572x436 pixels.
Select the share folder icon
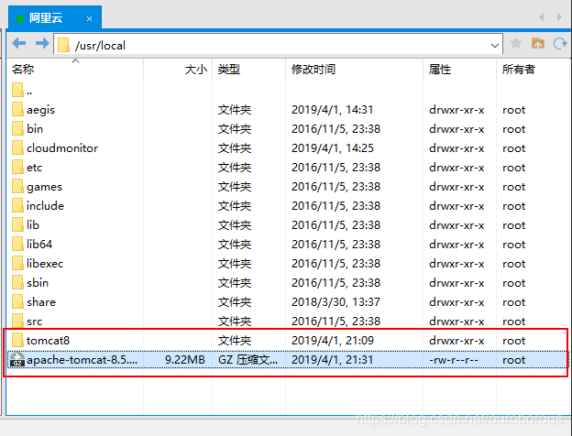[17, 301]
